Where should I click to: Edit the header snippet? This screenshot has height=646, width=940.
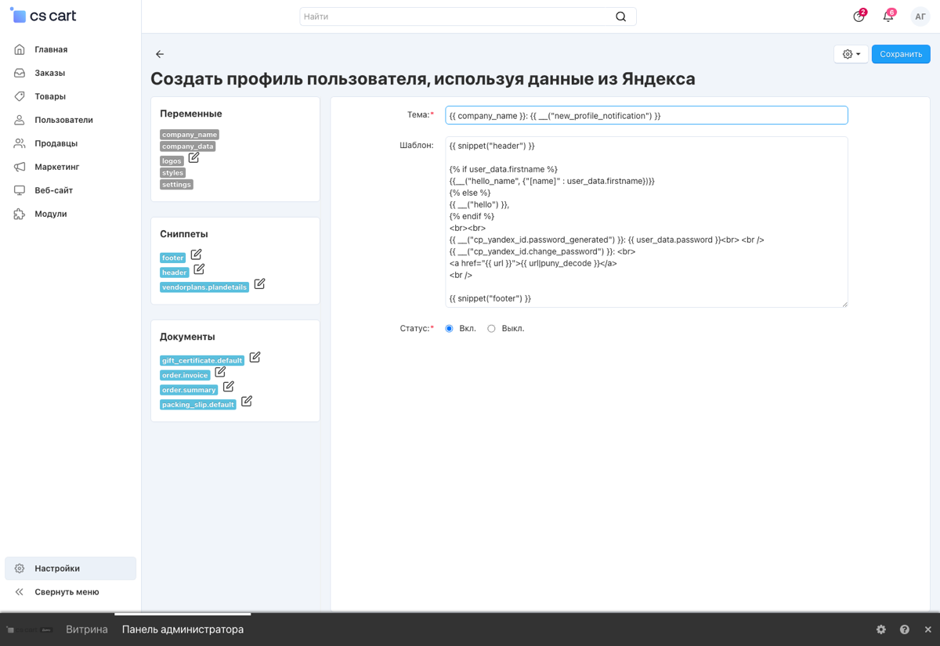[199, 269]
